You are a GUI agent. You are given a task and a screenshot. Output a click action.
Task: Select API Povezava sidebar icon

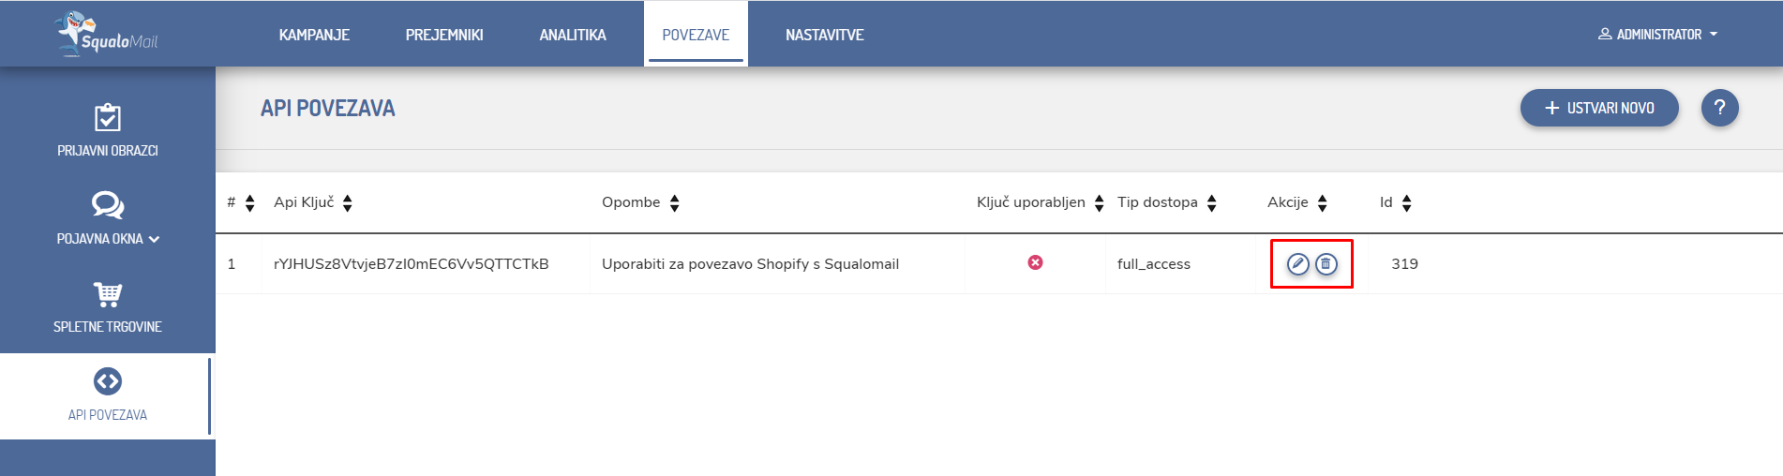[108, 382]
